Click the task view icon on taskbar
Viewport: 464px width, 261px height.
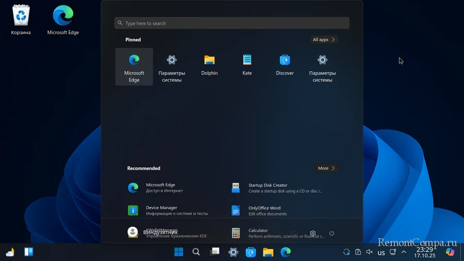click(x=214, y=252)
